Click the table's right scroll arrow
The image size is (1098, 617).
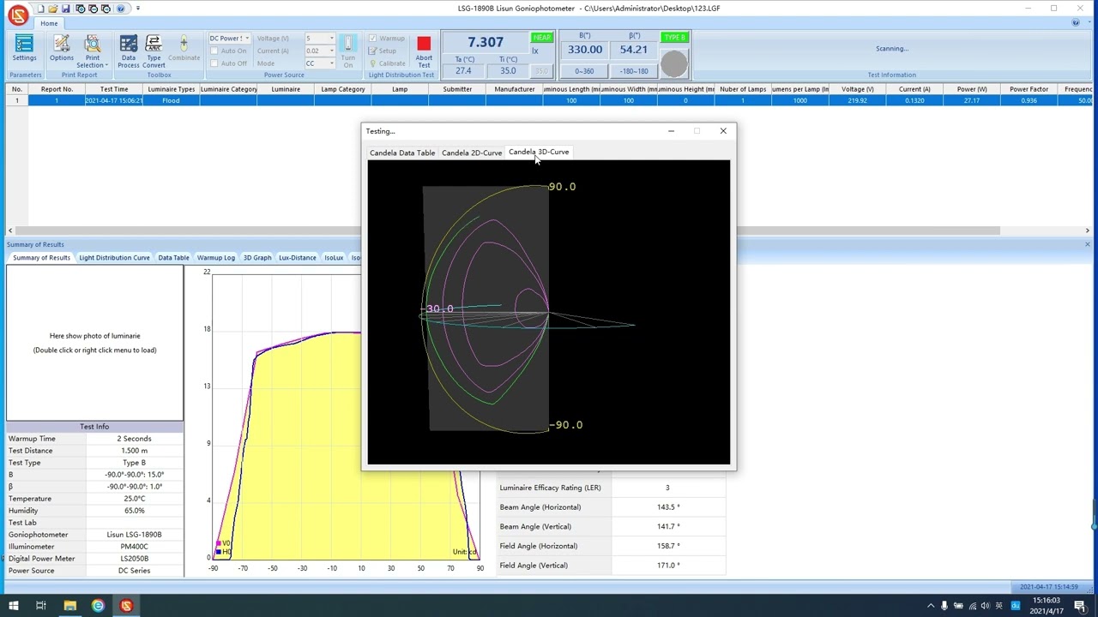[1087, 231]
